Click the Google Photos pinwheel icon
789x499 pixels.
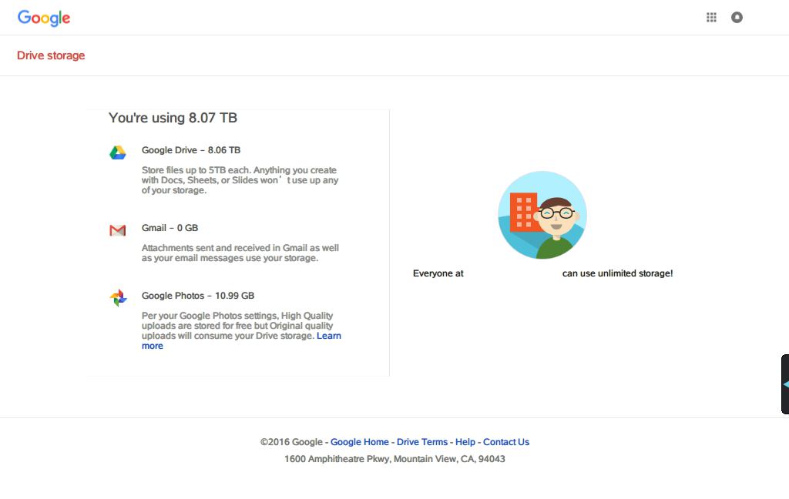click(118, 297)
